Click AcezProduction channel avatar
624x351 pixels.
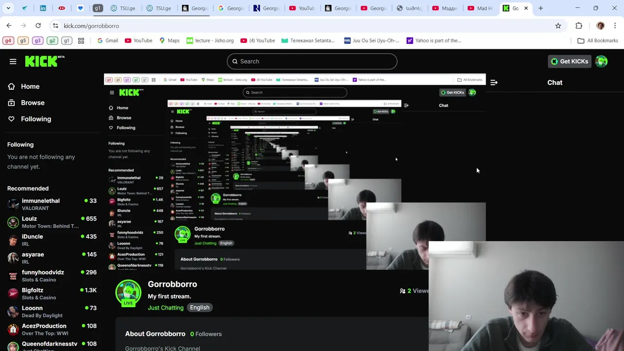13,330
